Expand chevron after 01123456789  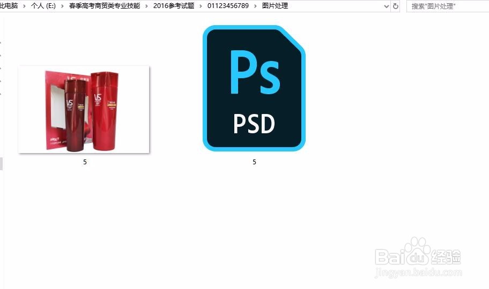tap(255, 6)
